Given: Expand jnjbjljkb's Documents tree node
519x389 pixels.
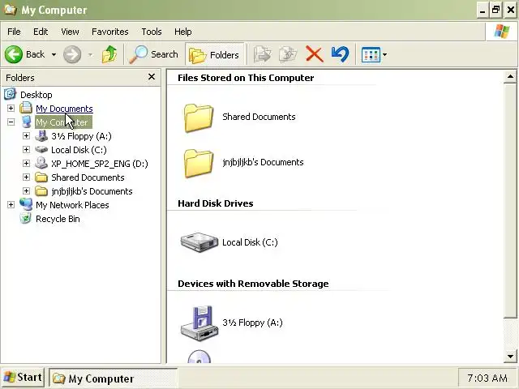Looking at the screenshot, I should (26, 191).
